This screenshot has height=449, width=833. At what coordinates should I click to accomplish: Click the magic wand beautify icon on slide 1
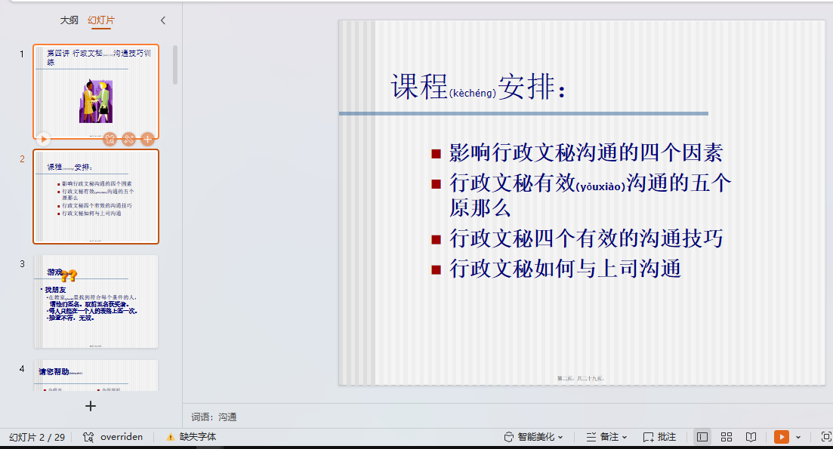[128, 139]
